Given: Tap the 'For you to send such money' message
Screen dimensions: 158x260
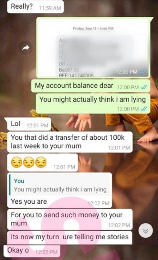Looking at the screenshot, I should coord(70,219).
